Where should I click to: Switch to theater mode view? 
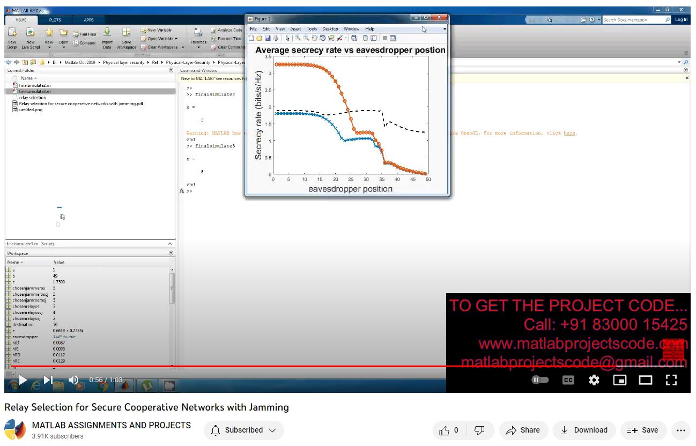coord(646,380)
